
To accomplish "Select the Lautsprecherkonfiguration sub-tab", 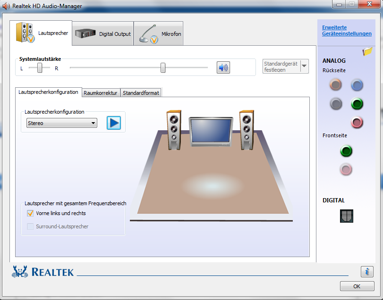I will (48, 92).
